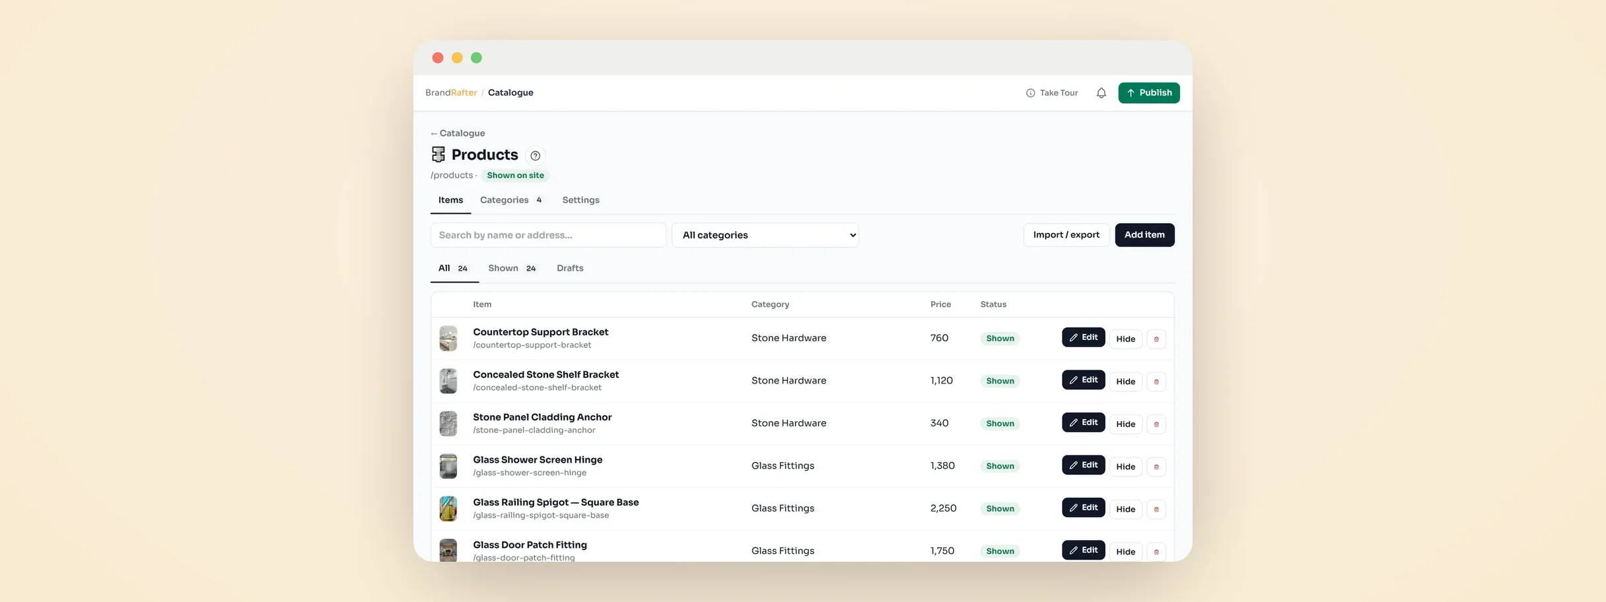This screenshot has width=1606, height=602.
Task: Hide Glass Railing Spigot — Square Base
Action: pos(1126,510)
